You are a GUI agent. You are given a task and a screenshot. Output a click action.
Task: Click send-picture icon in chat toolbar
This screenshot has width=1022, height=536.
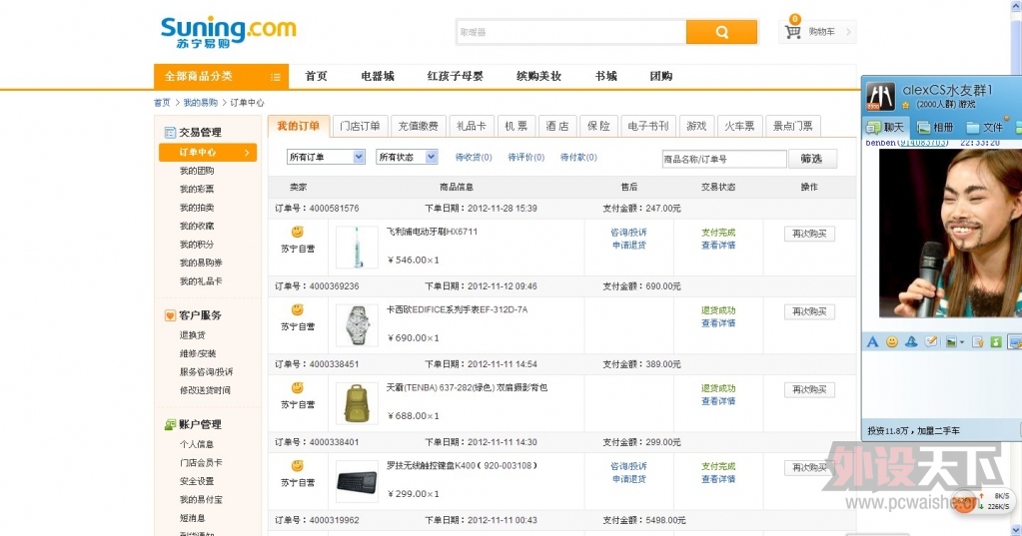952,342
